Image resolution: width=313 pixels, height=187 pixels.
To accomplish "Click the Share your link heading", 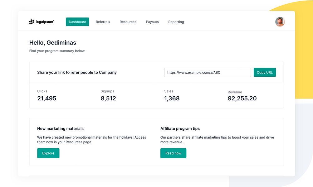I will [77, 72].
